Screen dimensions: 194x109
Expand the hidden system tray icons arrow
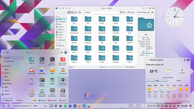point(178,106)
